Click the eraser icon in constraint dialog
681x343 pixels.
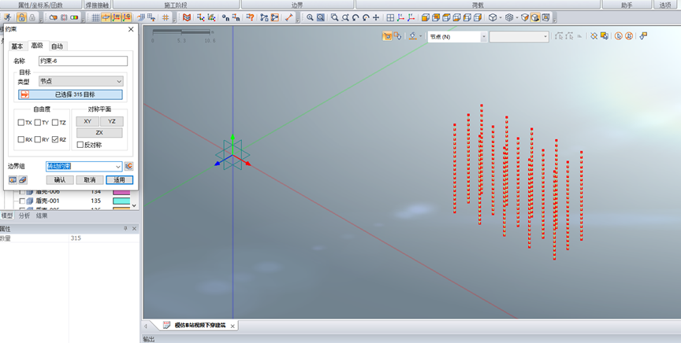pos(23,180)
